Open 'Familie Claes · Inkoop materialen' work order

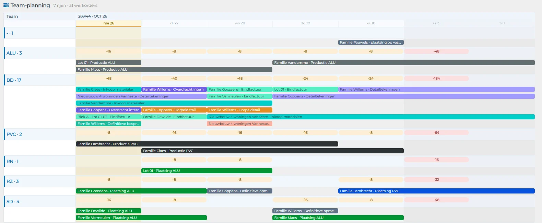pos(108,90)
